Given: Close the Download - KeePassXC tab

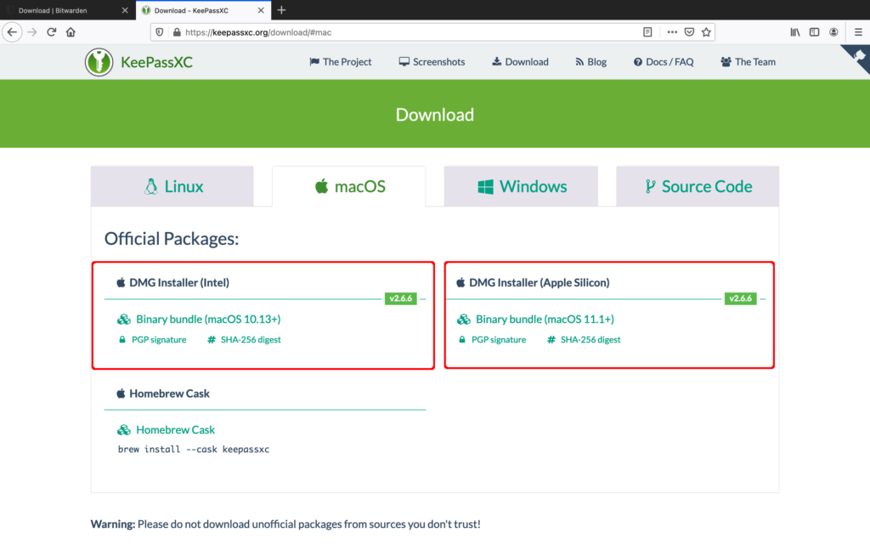Looking at the screenshot, I should point(261,10).
